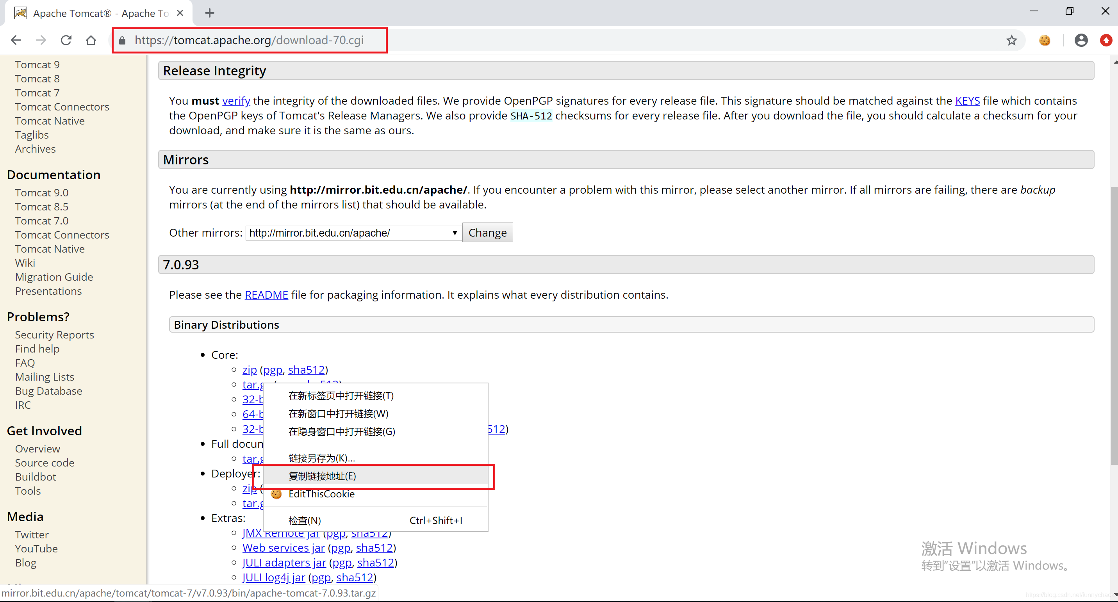Open FAQ sidebar link
1118x602 pixels.
pyautogui.click(x=25, y=363)
